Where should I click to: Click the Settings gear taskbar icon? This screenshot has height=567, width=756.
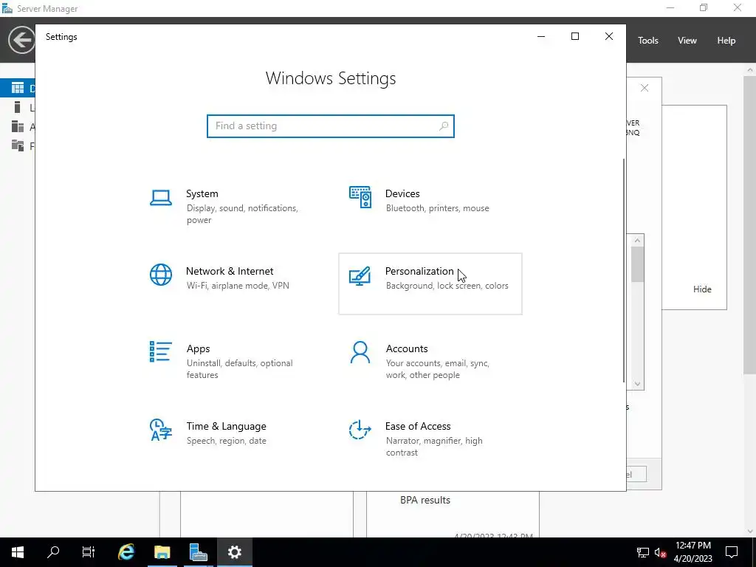[234, 552]
